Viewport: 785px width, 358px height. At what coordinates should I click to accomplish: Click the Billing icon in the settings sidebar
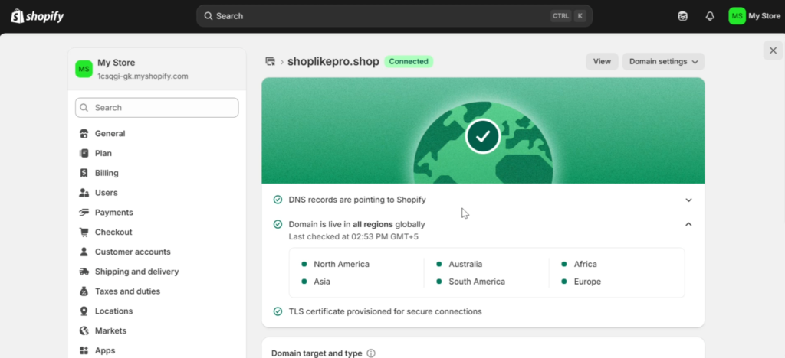click(84, 173)
